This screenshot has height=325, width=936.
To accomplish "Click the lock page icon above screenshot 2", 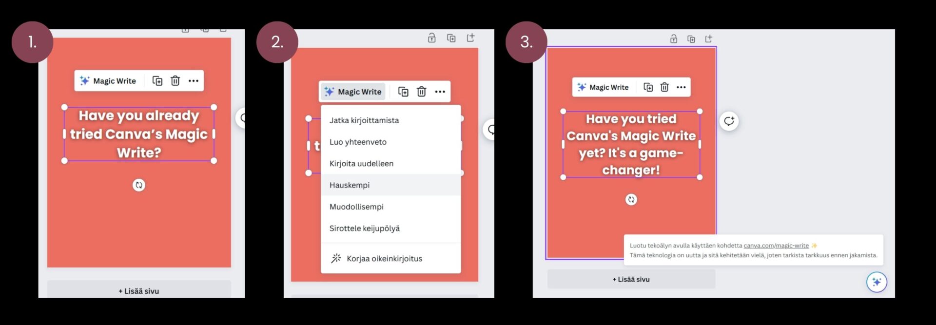I will pyautogui.click(x=431, y=38).
